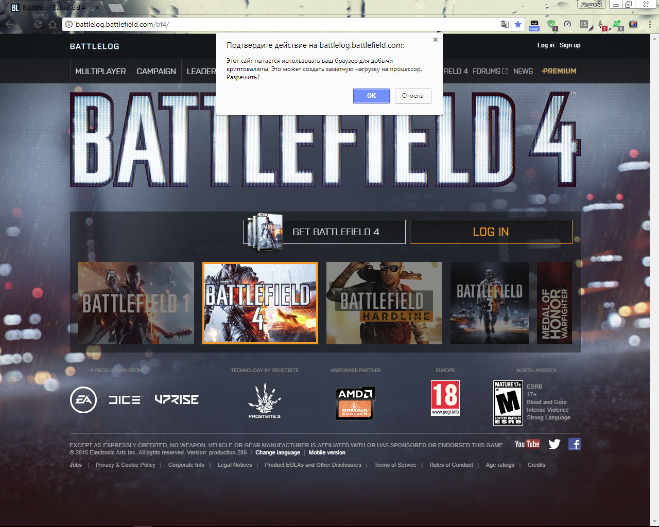The width and height of the screenshot is (659, 527).
Task: Close the Battlelog browser tab
Action: (97, 8)
